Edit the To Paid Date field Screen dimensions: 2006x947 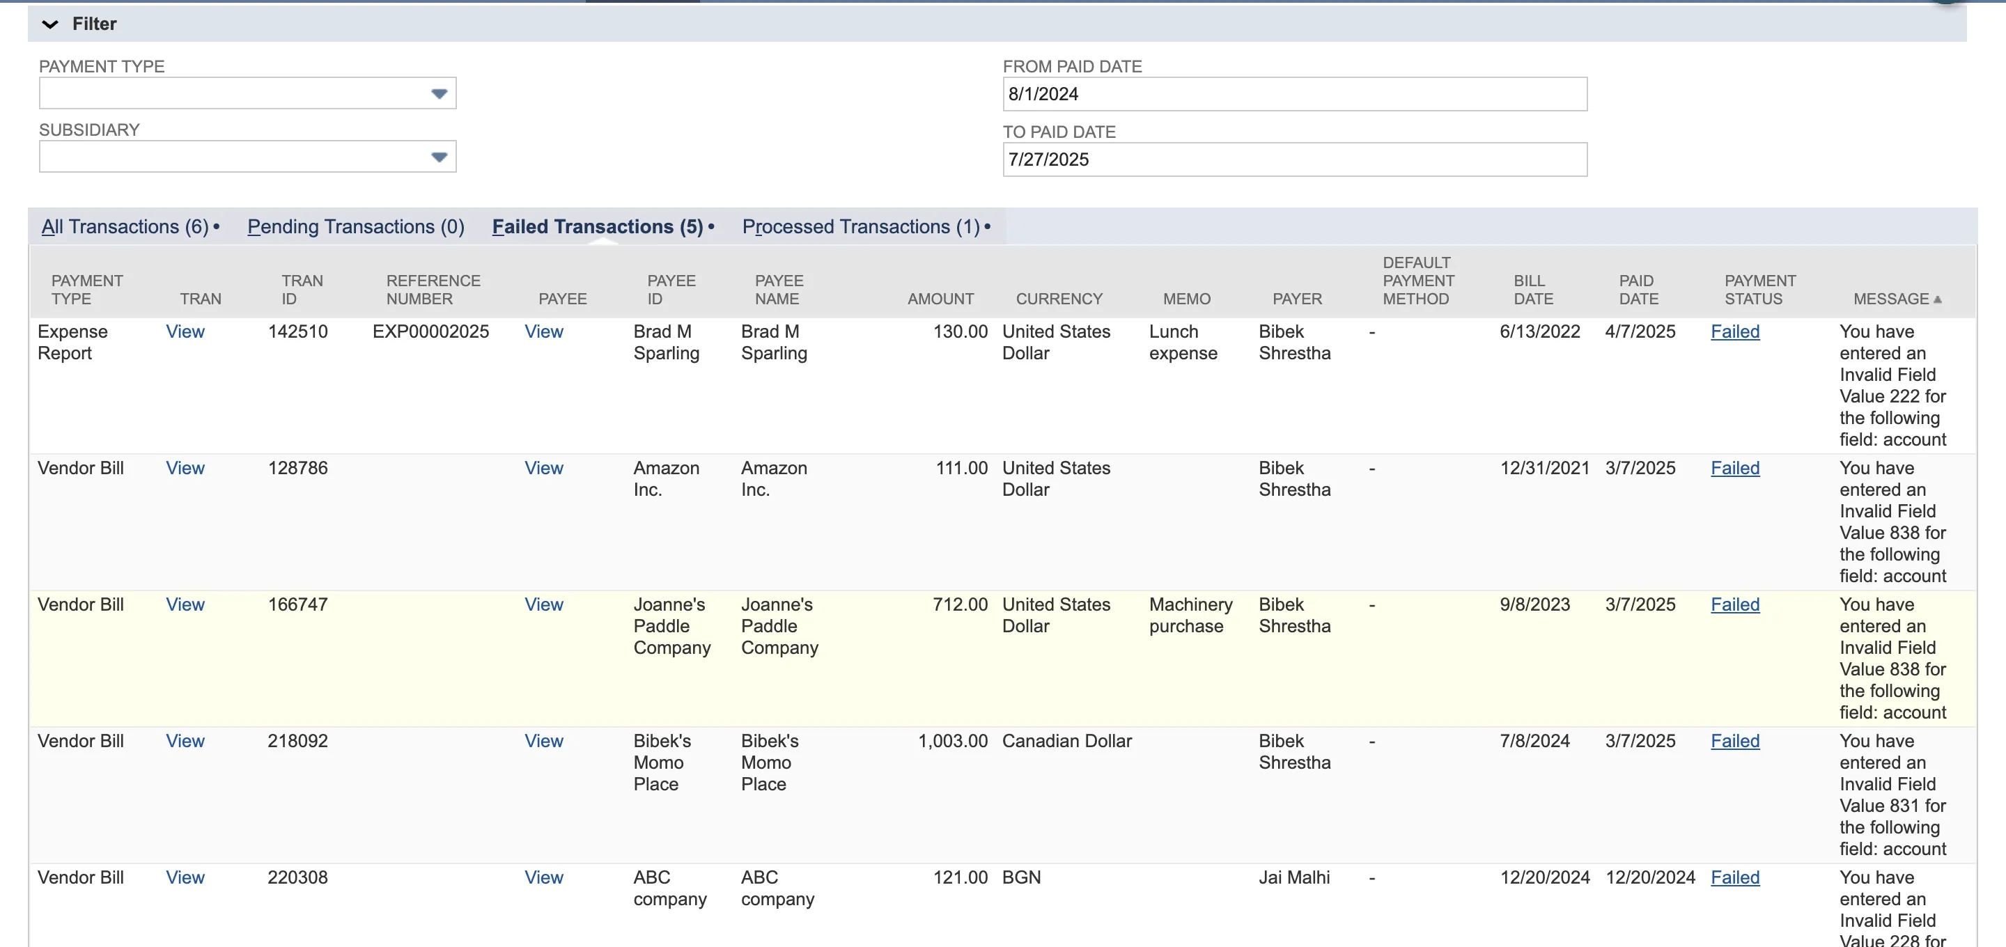pos(1294,159)
